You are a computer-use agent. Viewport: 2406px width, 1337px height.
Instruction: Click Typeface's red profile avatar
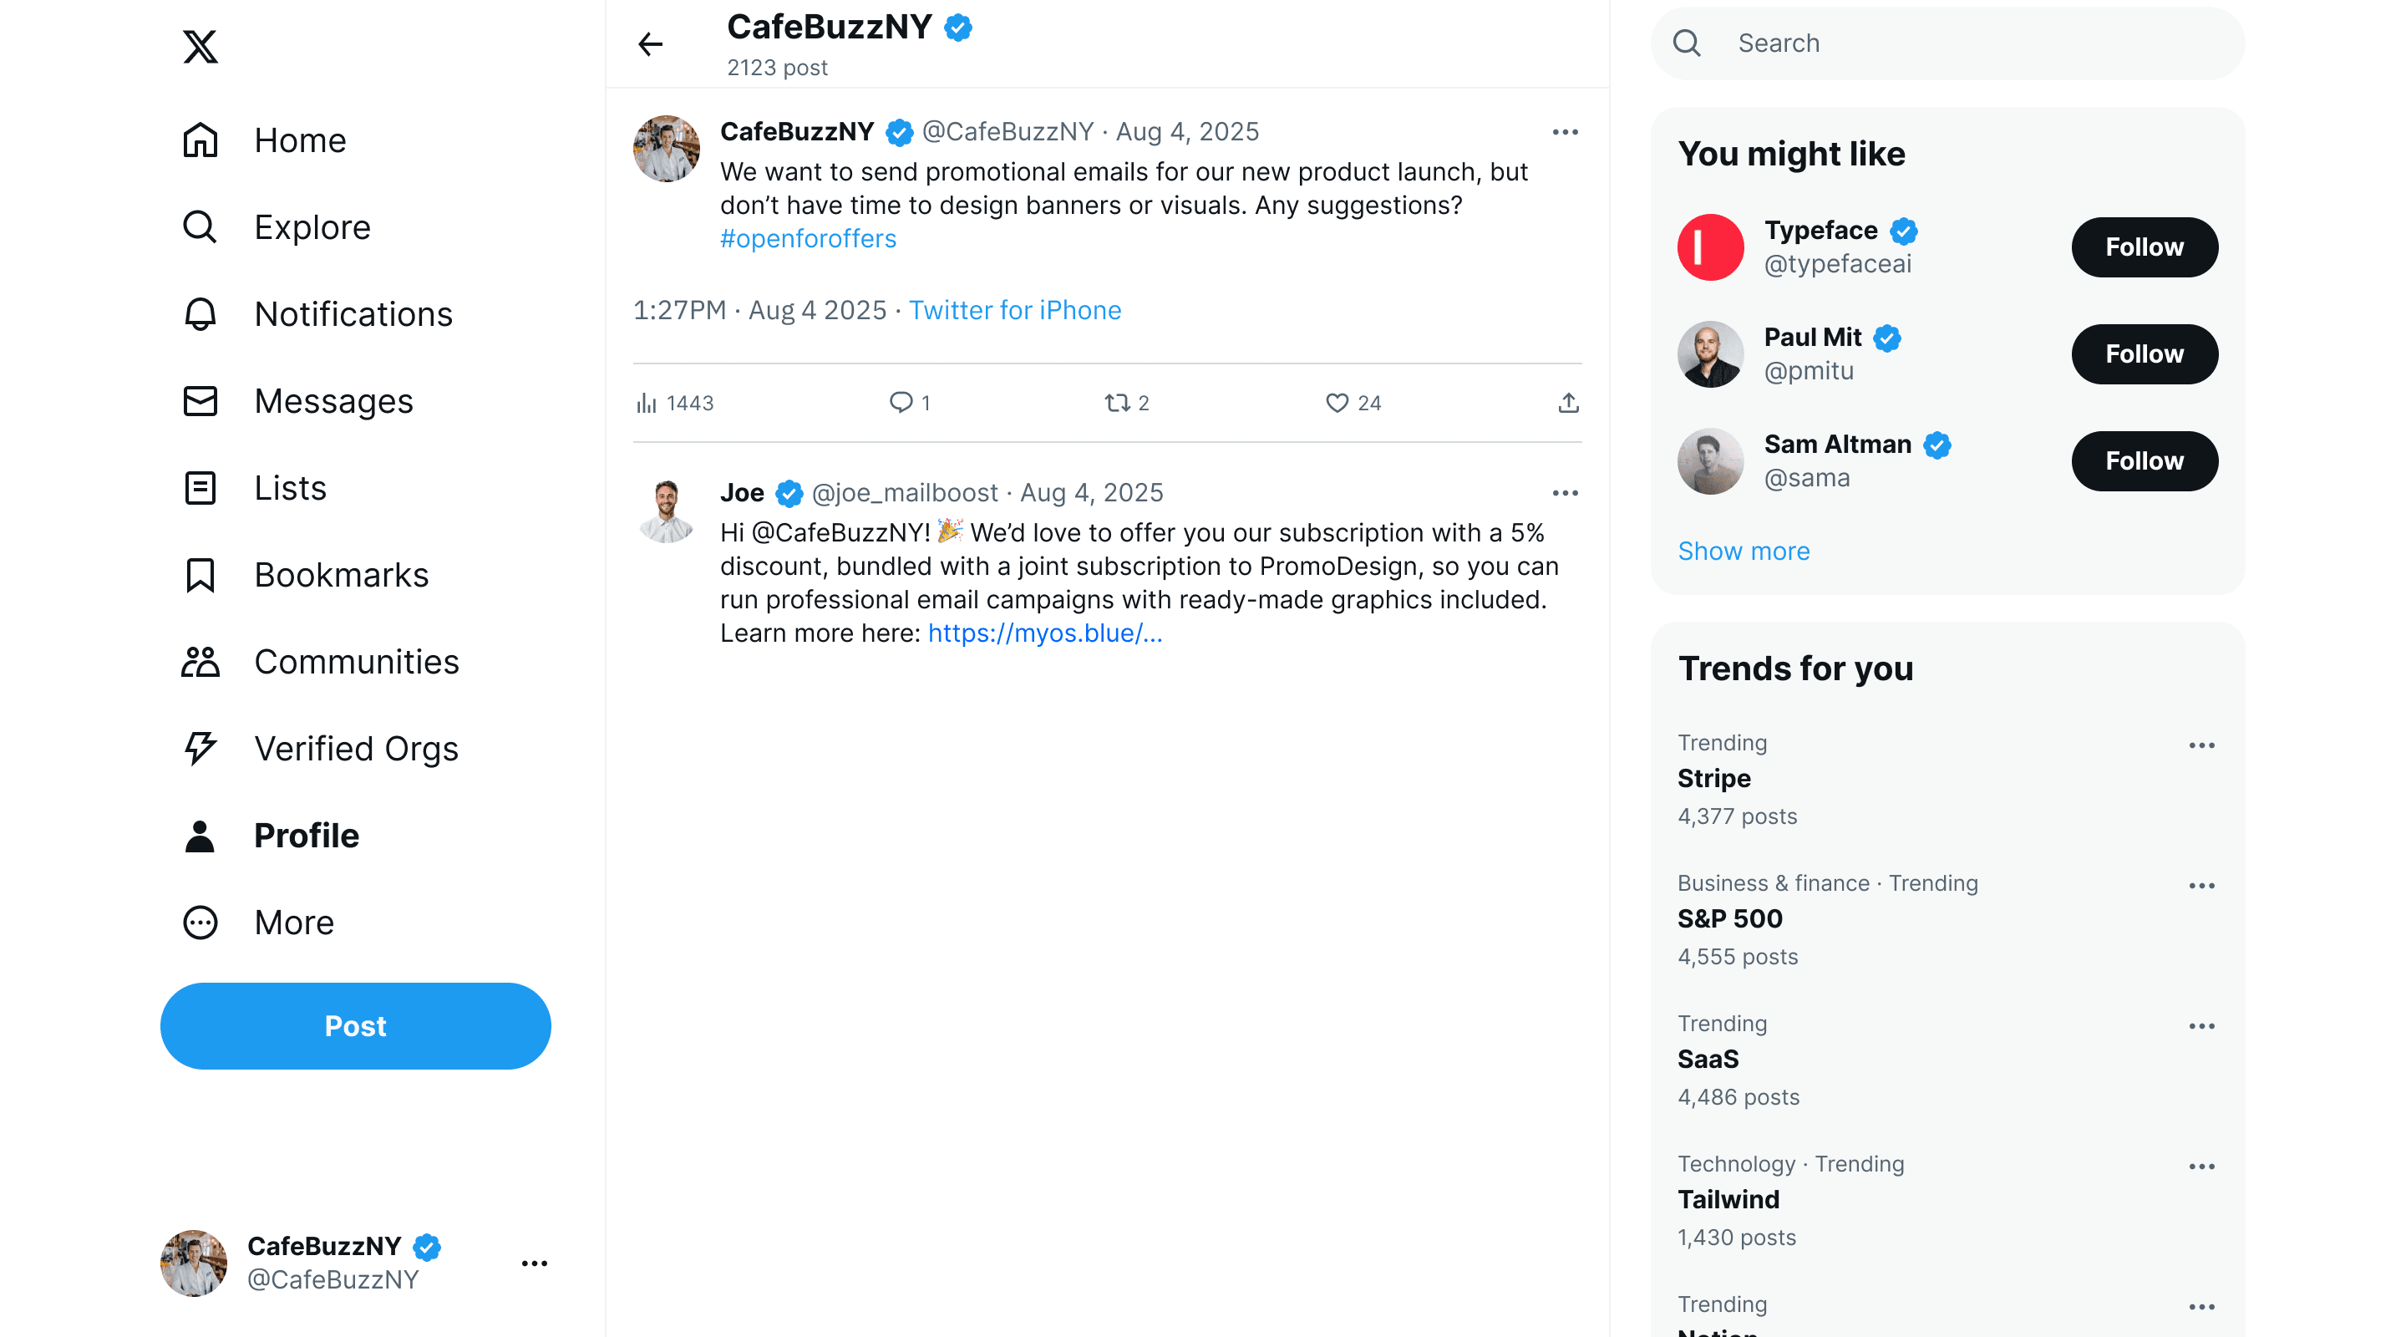pyautogui.click(x=1709, y=247)
